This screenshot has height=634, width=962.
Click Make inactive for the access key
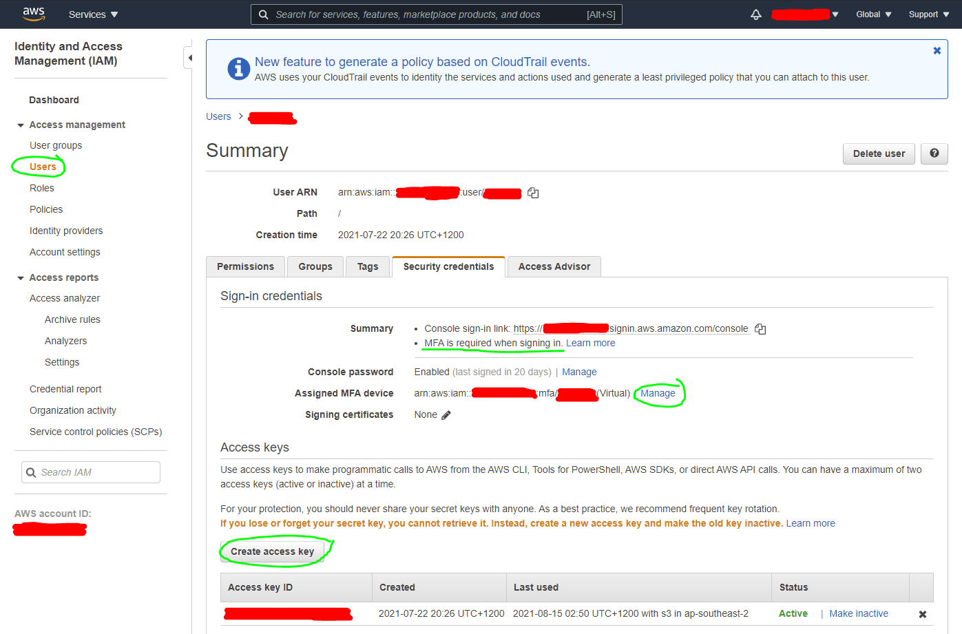859,613
